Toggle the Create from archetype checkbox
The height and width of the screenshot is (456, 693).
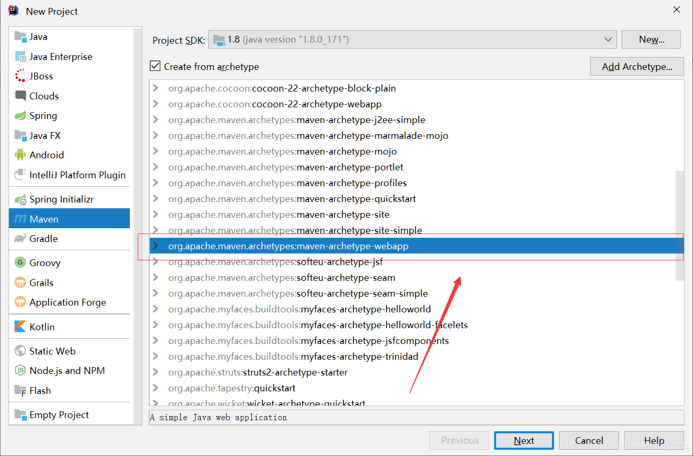tap(155, 66)
